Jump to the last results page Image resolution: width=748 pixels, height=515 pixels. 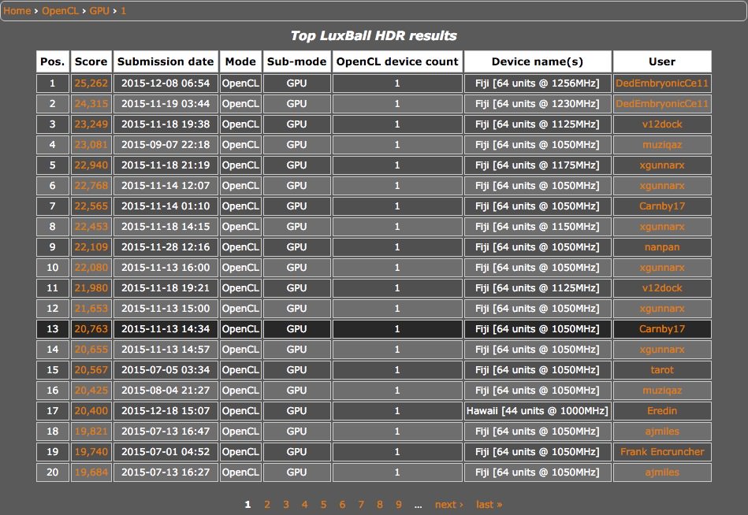[x=489, y=505]
